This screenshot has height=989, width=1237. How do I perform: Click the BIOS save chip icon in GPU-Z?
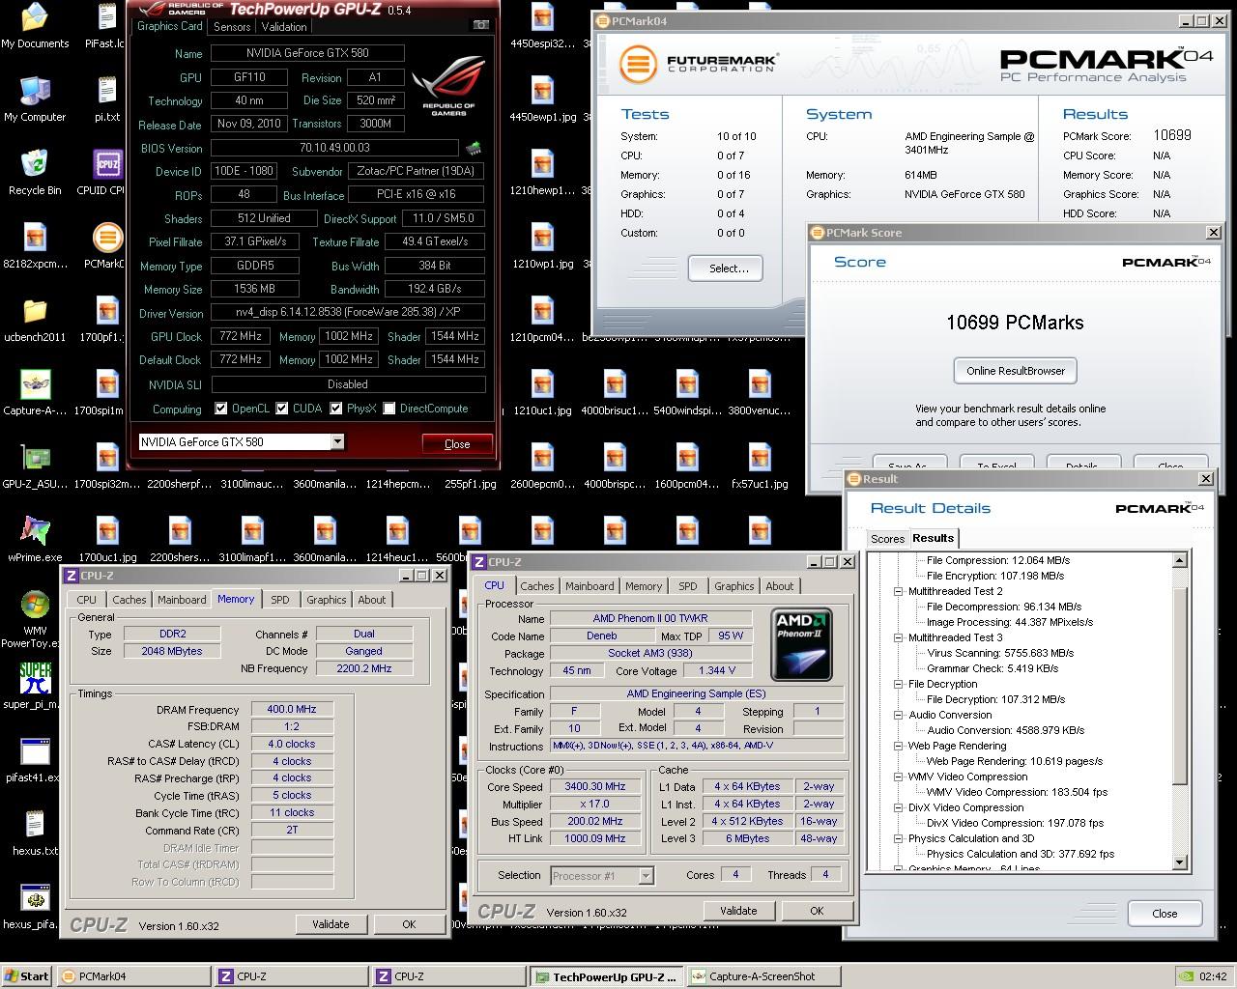[x=474, y=148]
